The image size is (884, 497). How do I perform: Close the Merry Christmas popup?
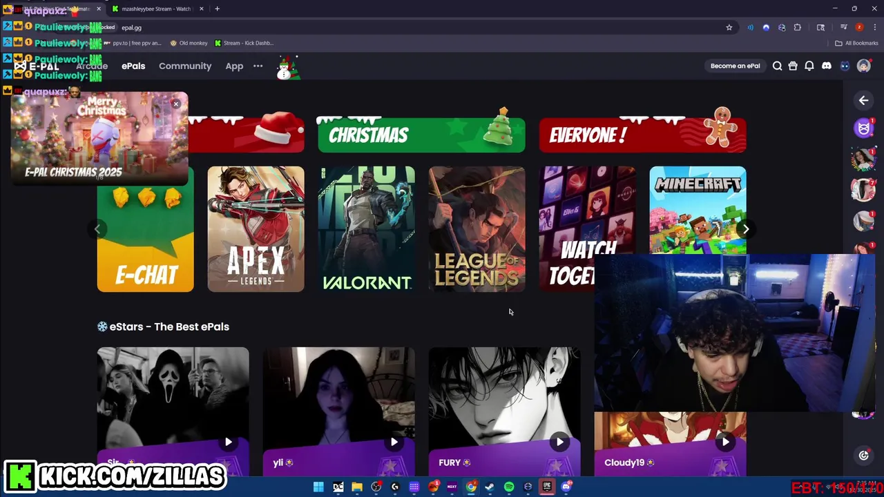tap(176, 104)
